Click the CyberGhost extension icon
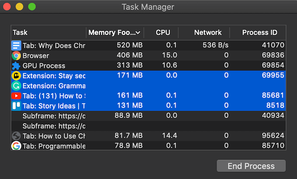The image size is (297, 179). tap(16, 76)
